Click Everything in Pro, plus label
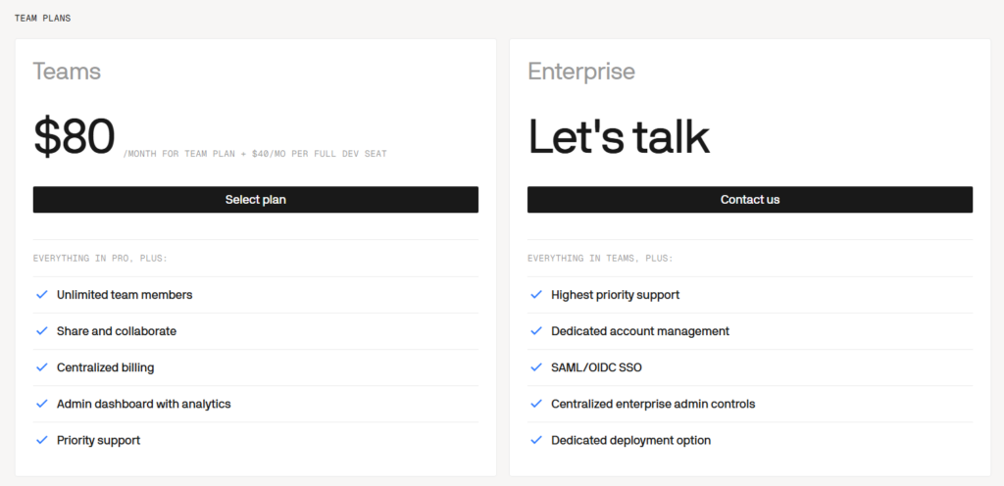 pyautogui.click(x=101, y=259)
